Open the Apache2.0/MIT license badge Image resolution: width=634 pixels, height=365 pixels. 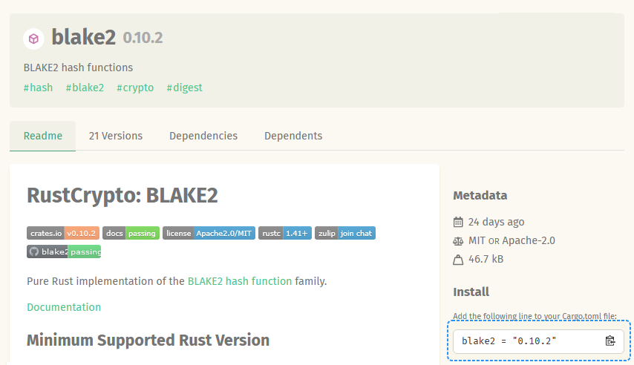point(209,233)
